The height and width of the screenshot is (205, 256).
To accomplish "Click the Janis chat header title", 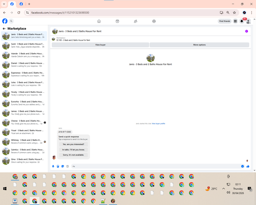I will pyautogui.click(x=80, y=31).
